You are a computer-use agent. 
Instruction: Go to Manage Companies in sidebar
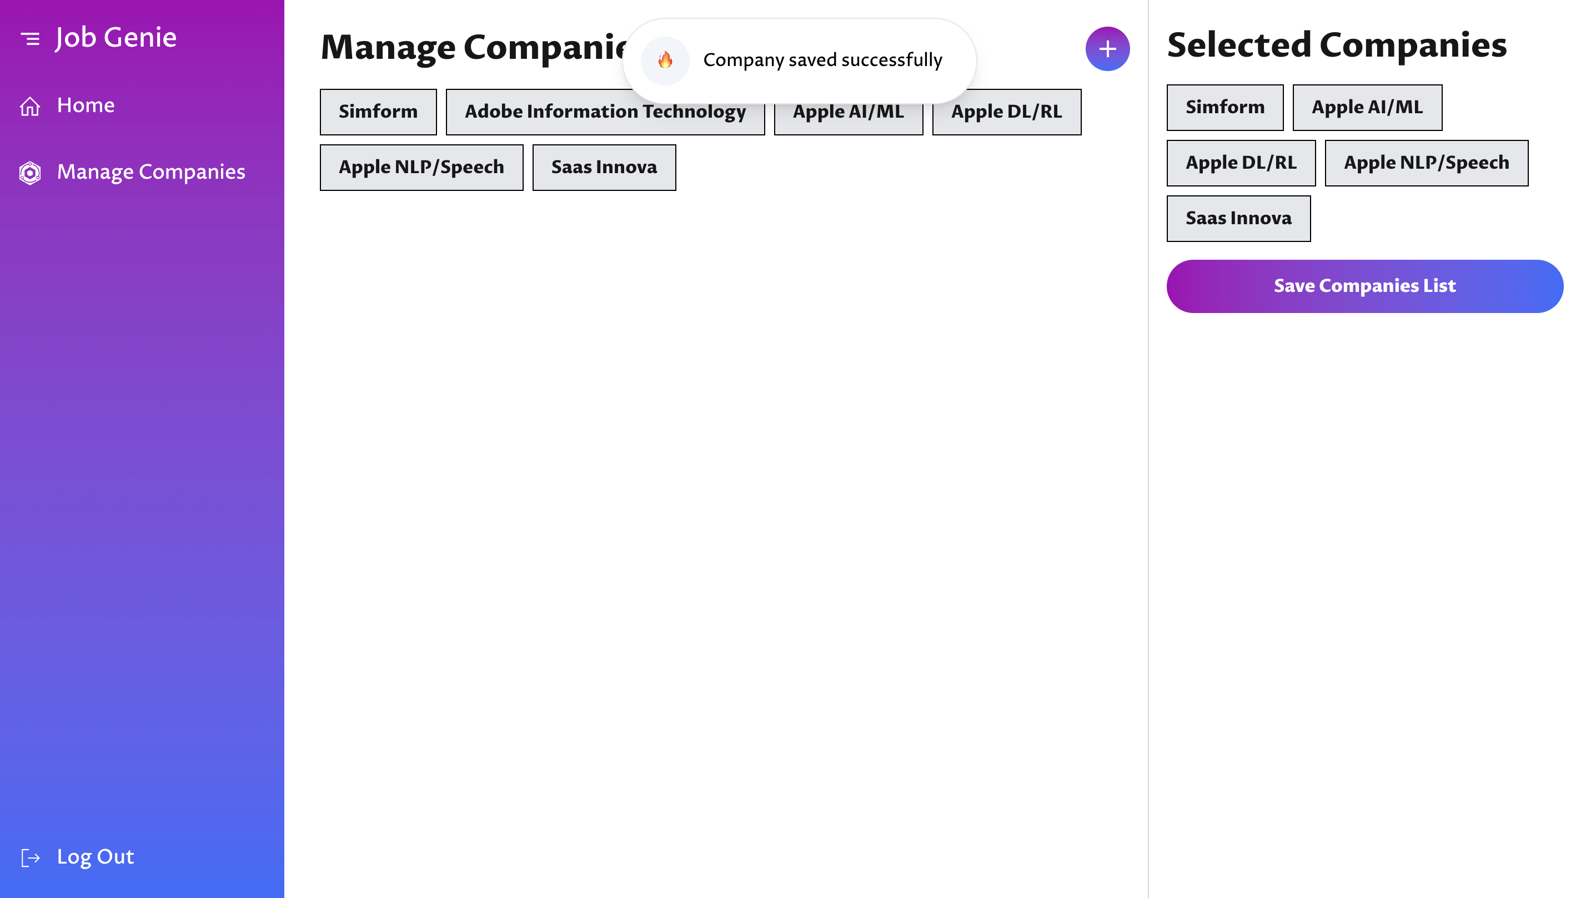(x=150, y=171)
